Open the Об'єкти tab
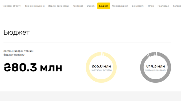The height and width of the screenshot is (101, 181). 91,6
